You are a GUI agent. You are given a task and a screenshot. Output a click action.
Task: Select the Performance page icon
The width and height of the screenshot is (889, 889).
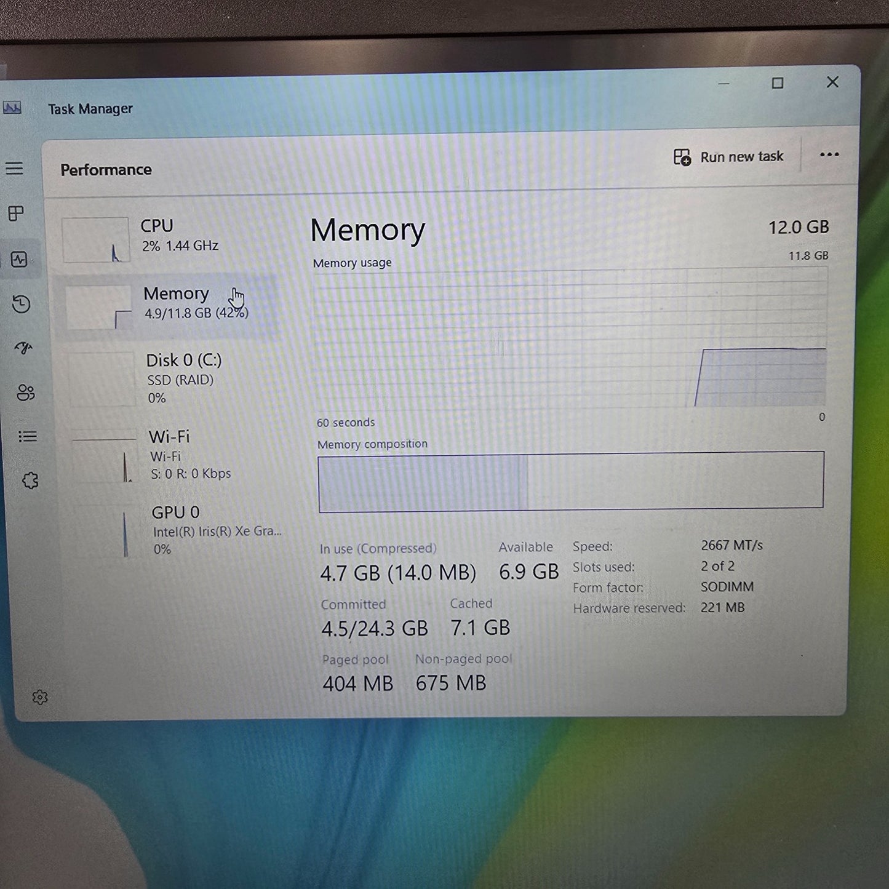(19, 260)
